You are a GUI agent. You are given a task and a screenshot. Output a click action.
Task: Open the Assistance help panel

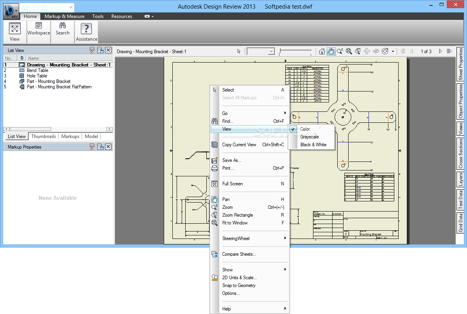86,32
